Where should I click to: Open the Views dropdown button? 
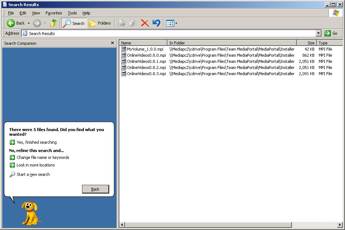pos(171,23)
